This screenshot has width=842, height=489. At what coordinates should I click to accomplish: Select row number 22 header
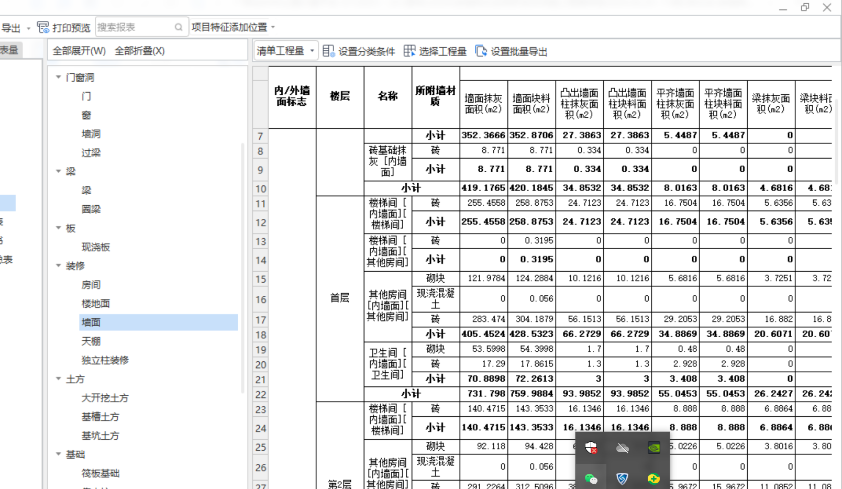click(260, 394)
